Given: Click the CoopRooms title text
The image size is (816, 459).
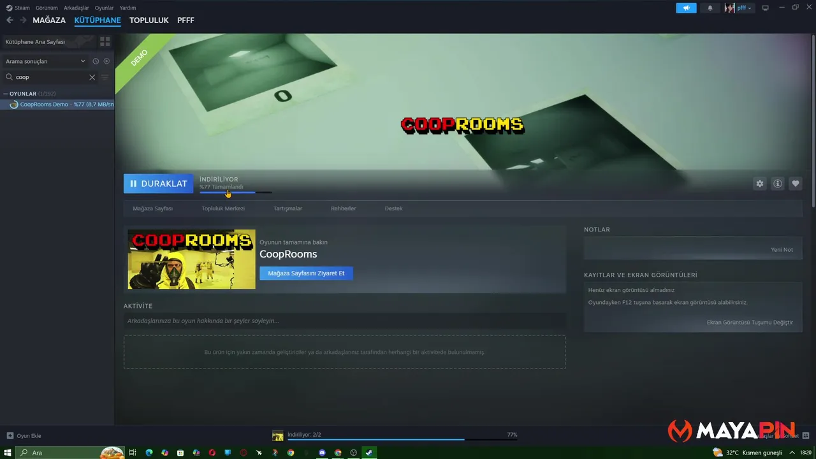Looking at the screenshot, I should 288,254.
